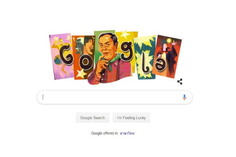The image size is (236, 157).
Task: Click the globe ball in the pink panel
Action: pos(58,60)
